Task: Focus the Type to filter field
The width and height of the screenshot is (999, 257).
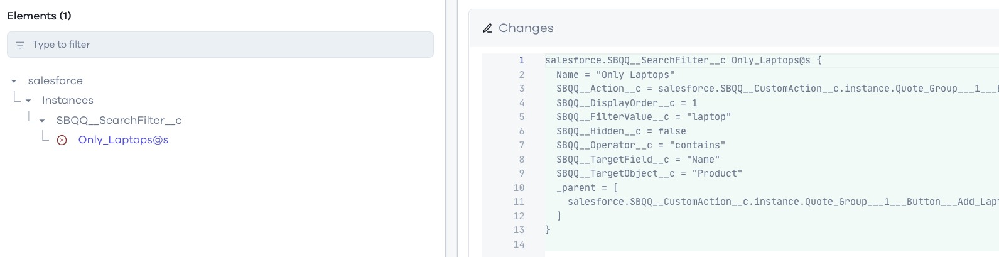Action: click(226, 45)
